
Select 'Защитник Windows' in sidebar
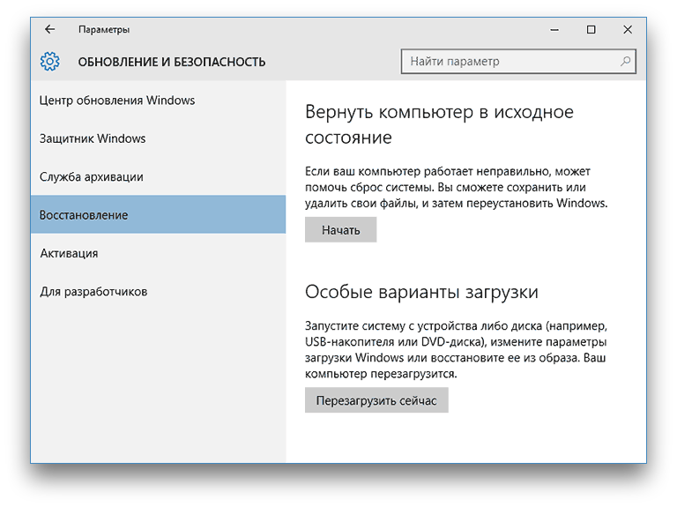point(93,138)
